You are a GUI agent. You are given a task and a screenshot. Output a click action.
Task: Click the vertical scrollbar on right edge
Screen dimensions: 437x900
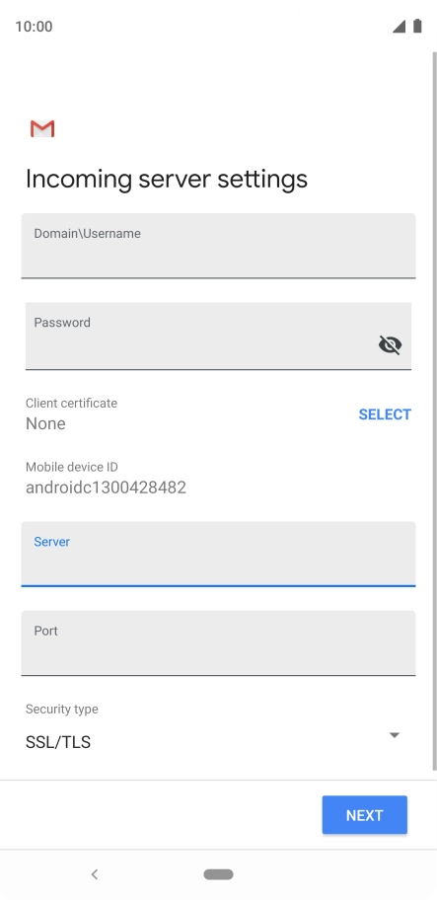coord(434,411)
